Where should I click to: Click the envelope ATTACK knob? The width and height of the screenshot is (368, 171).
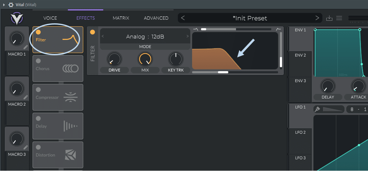tap(358, 86)
